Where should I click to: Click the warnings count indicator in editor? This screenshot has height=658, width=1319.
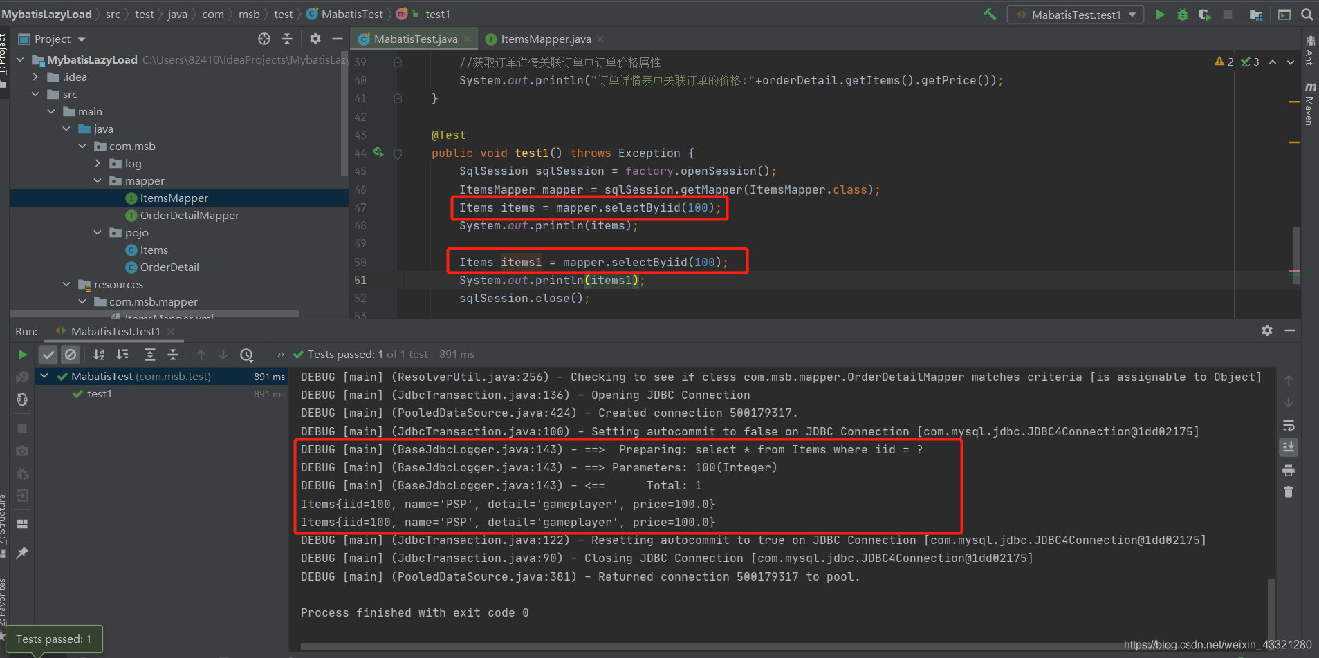pyautogui.click(x=1224, y=62)
